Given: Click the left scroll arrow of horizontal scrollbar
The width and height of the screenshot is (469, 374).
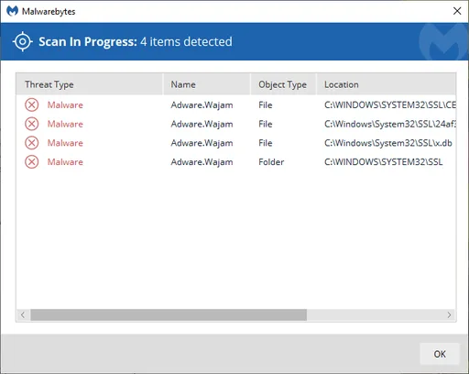Looking at the screenshot, I should pos(23,314).
